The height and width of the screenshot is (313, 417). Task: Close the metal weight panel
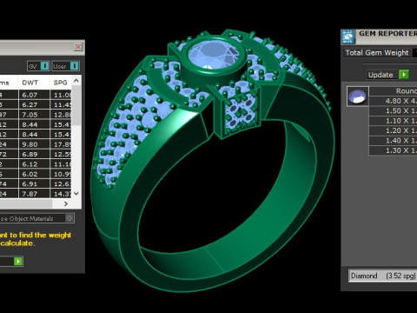pyautogui.click(x=78, y=47)
